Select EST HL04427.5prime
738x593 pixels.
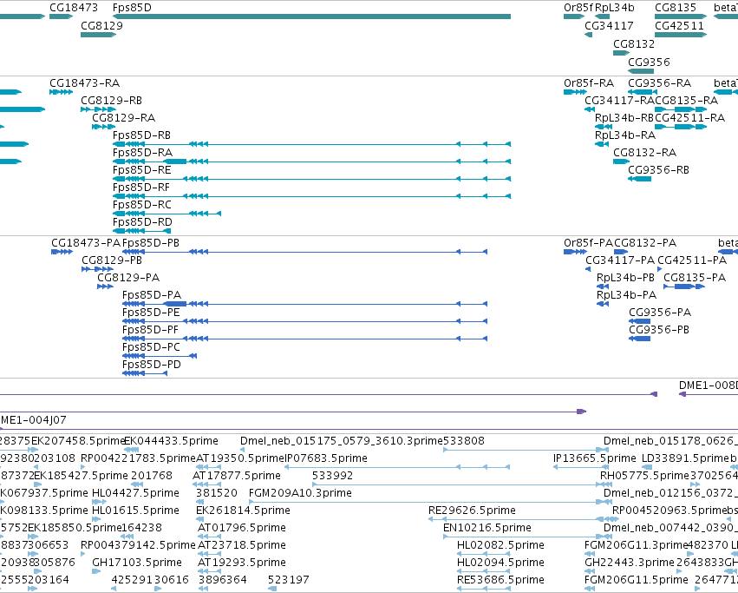pos(135,493)
